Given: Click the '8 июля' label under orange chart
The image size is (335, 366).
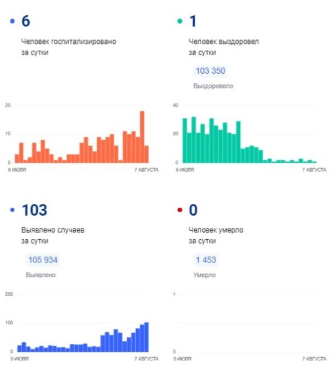Looking at the screenshot, I should [17, 169].
